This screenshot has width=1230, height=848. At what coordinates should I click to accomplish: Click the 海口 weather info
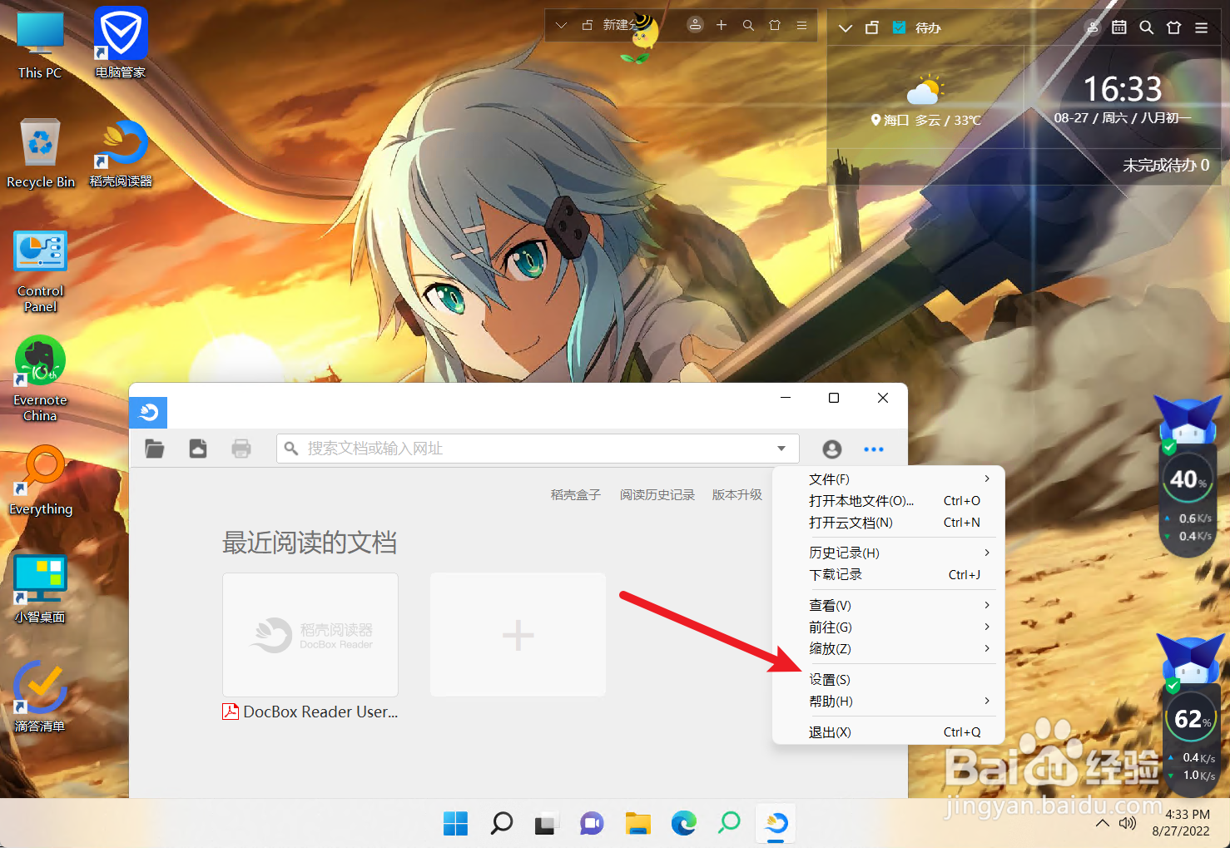pos(926,120)
